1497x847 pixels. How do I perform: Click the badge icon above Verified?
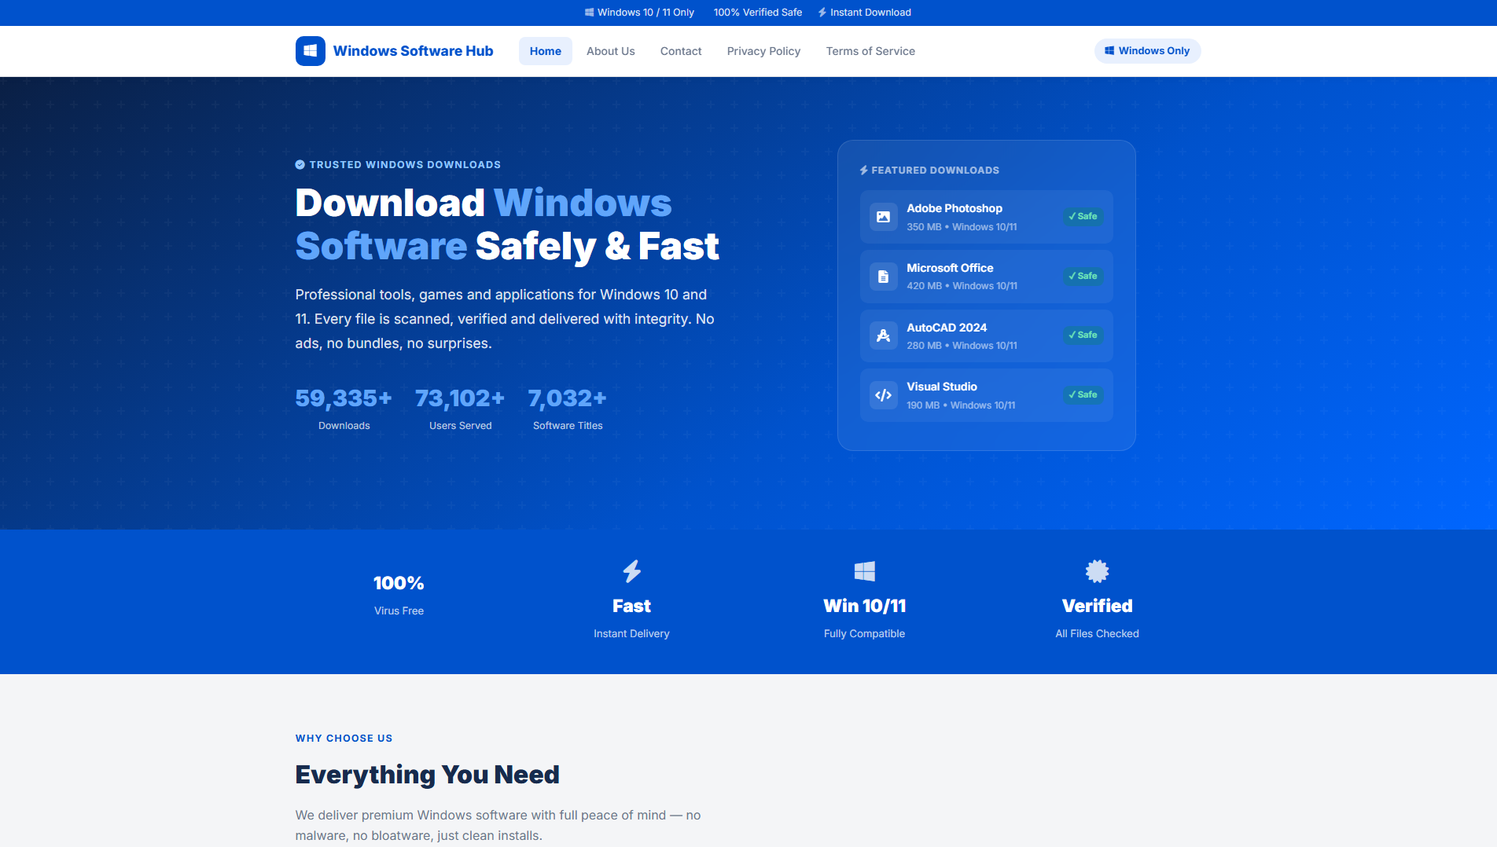point(1098,571)
